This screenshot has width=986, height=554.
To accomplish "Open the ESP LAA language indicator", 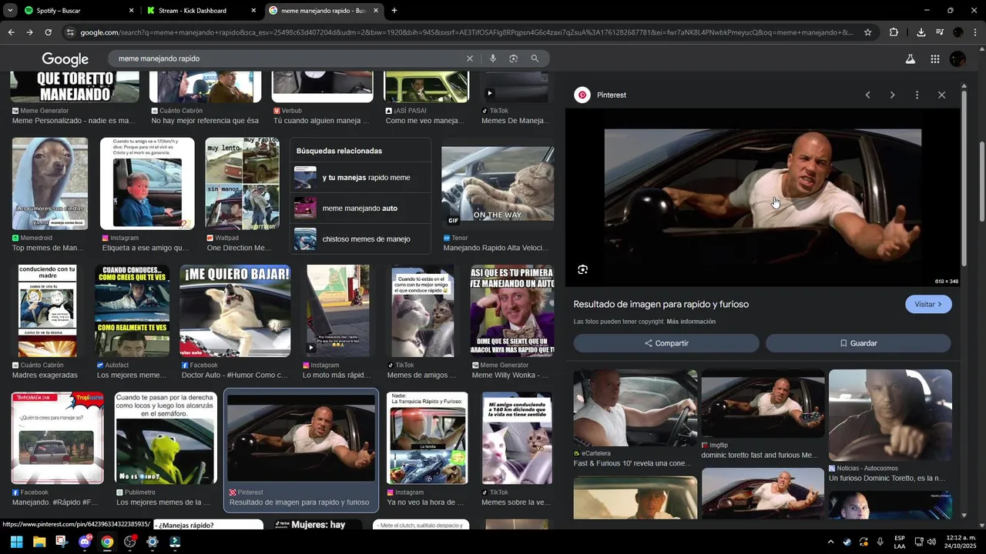I will (900, 542).
